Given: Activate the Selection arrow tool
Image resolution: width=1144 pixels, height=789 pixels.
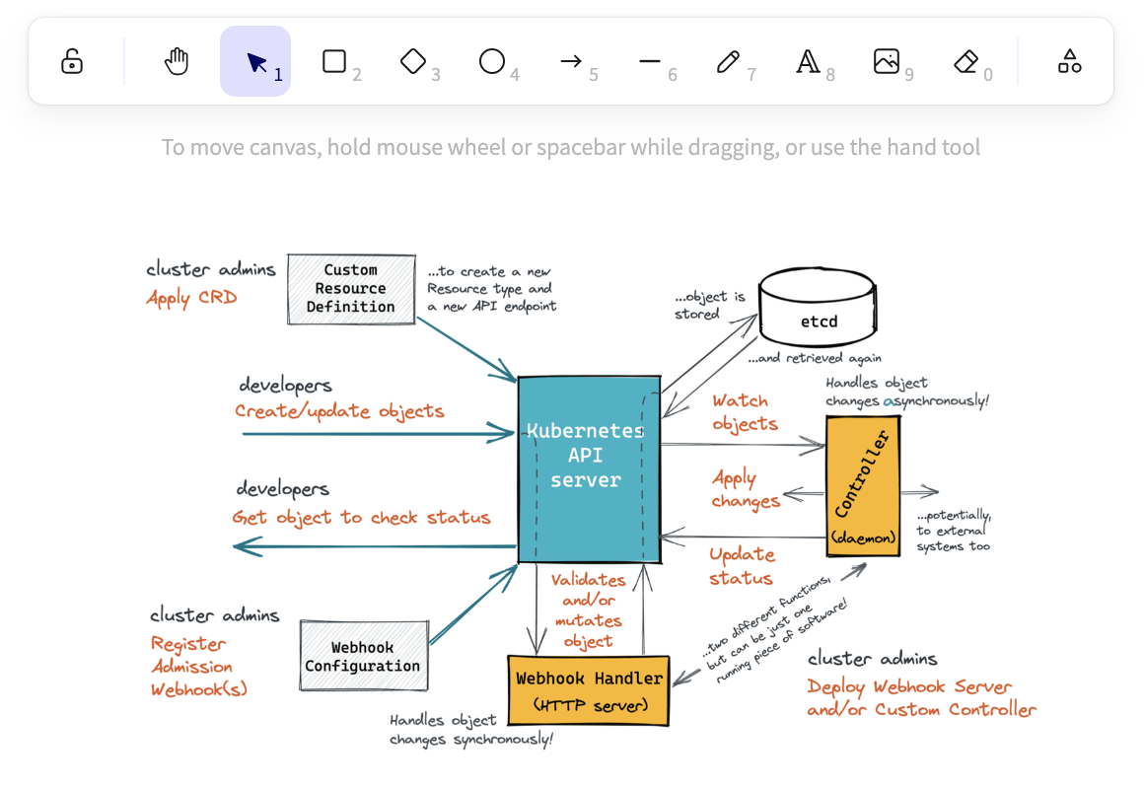Looking at the screenshot, I should (x=255, y=61).
